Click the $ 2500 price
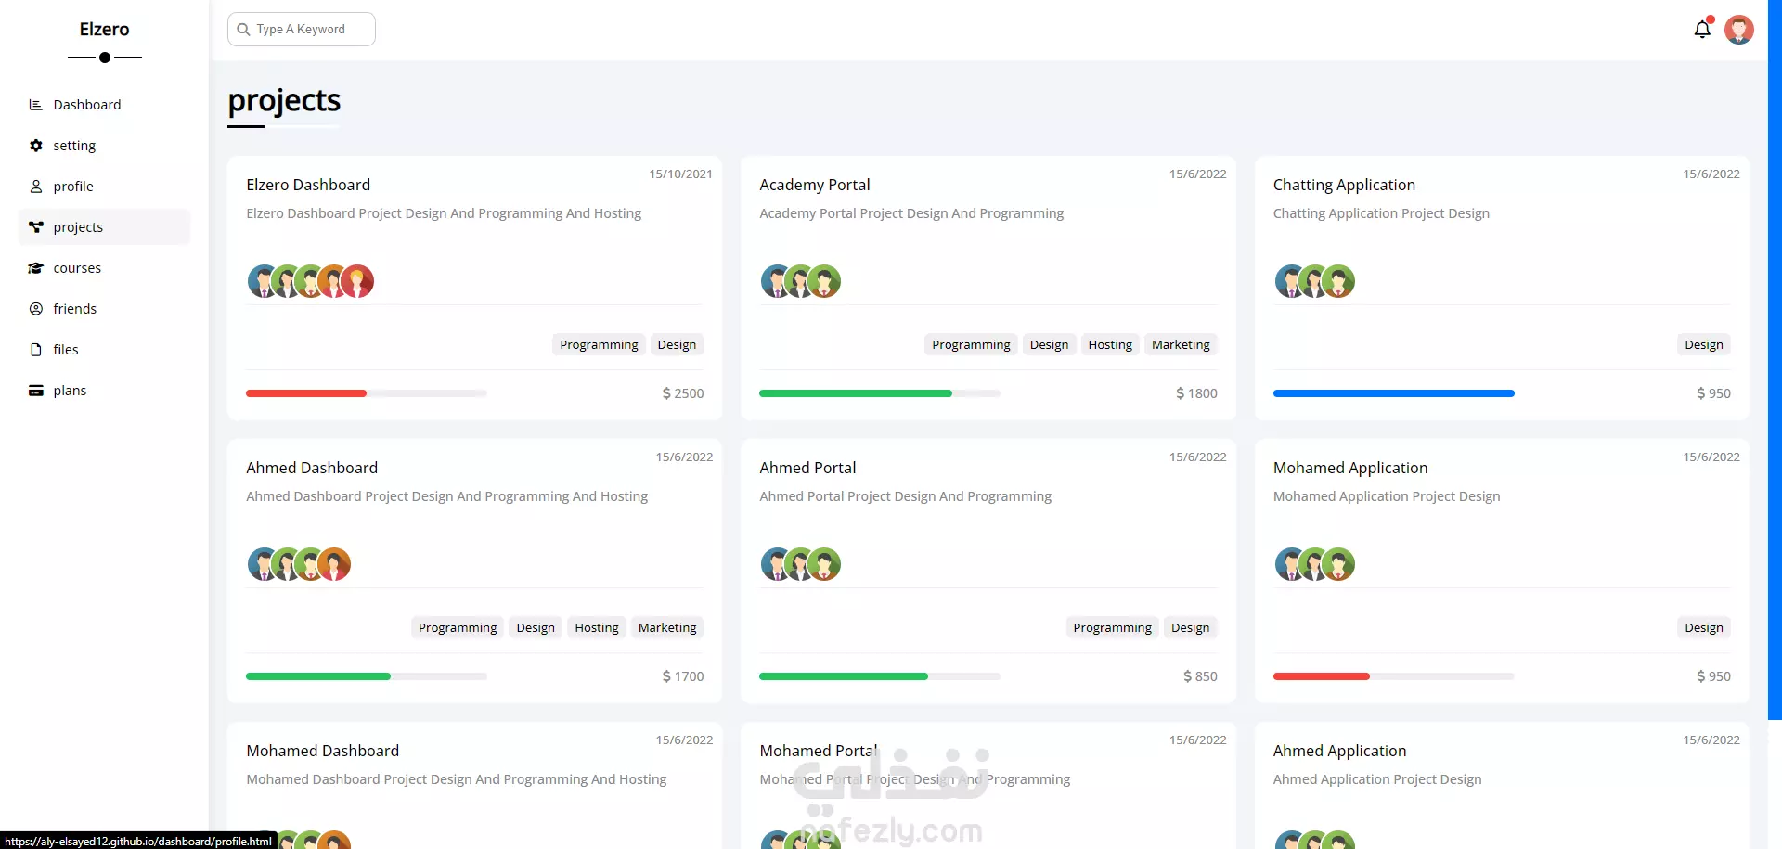1782x849 pixels. point(683,393)
